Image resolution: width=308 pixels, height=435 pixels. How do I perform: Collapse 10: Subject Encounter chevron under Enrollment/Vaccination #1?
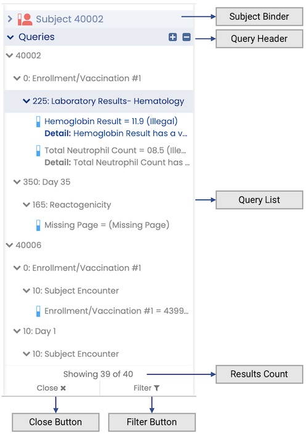point(26,291)
